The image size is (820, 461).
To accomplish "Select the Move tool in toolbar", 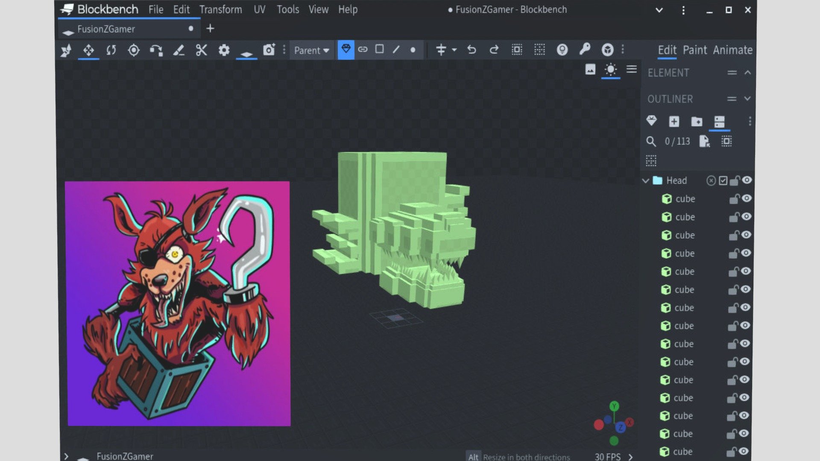I will 88,50.
